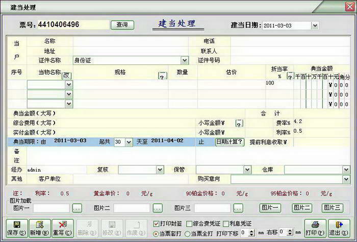Click the 图片二 path input field
This screenshot has width=357, height=242.
click(x=132, y=208)
